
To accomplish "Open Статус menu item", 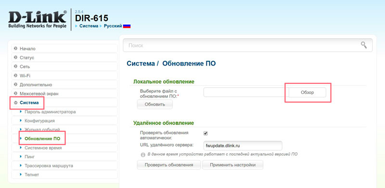I will 64,57.
